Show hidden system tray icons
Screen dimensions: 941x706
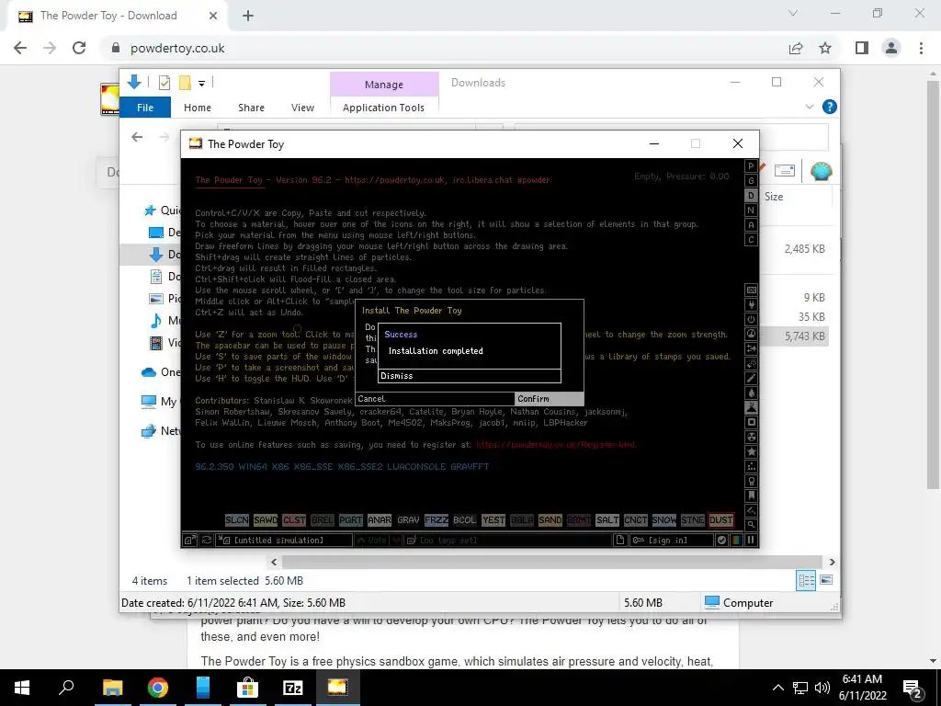tap(777, 688)
